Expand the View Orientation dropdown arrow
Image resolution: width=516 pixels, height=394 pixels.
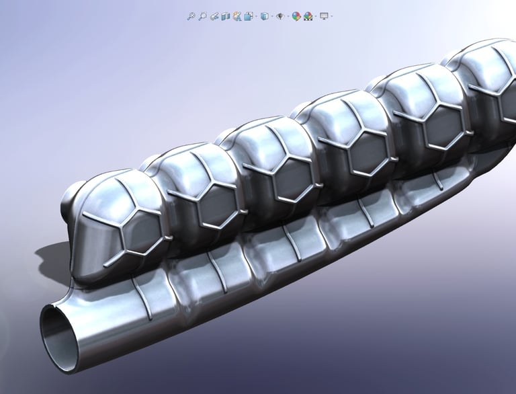[x=256, y=16]
